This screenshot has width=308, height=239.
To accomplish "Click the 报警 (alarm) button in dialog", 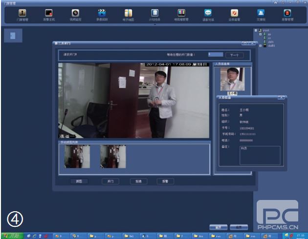I will (165, 181).
